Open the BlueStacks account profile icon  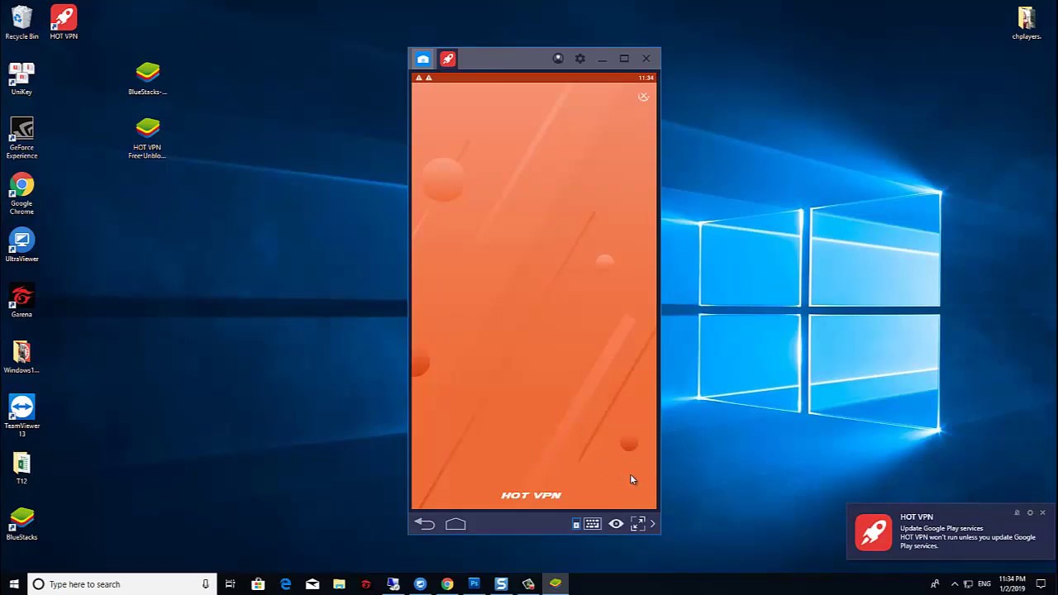[558, 59]
